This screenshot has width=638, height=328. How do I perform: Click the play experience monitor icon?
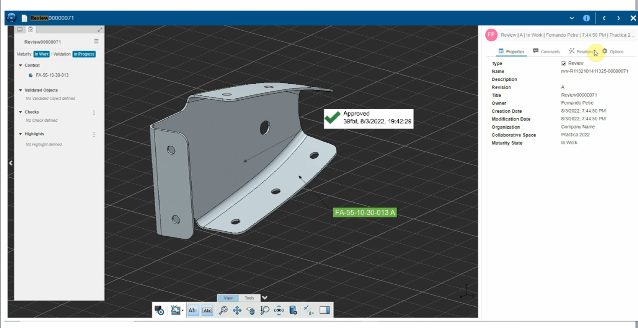coord(159,310)
